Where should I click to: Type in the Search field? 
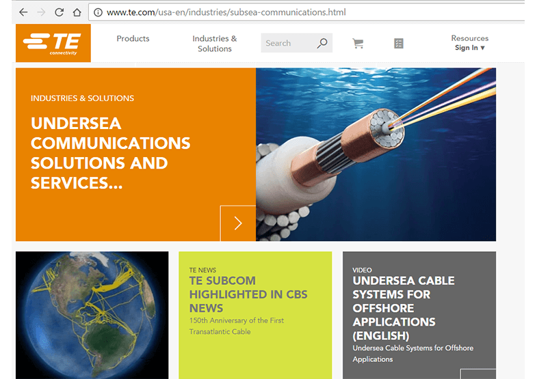coord(287,43)
